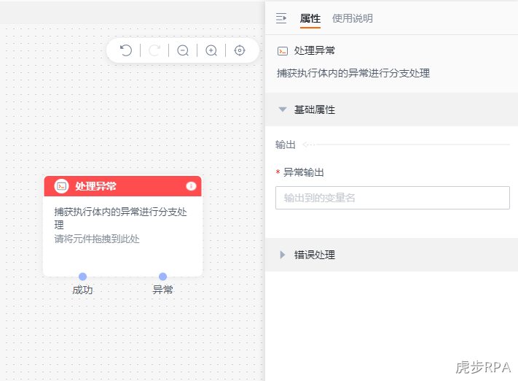
Task: Click the info icon on 处理异常 node
Action: (191, 186)
